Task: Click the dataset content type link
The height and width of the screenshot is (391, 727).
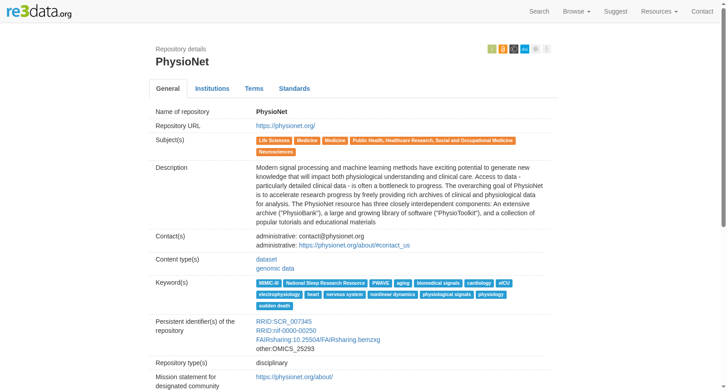Action: coord(267,259)
